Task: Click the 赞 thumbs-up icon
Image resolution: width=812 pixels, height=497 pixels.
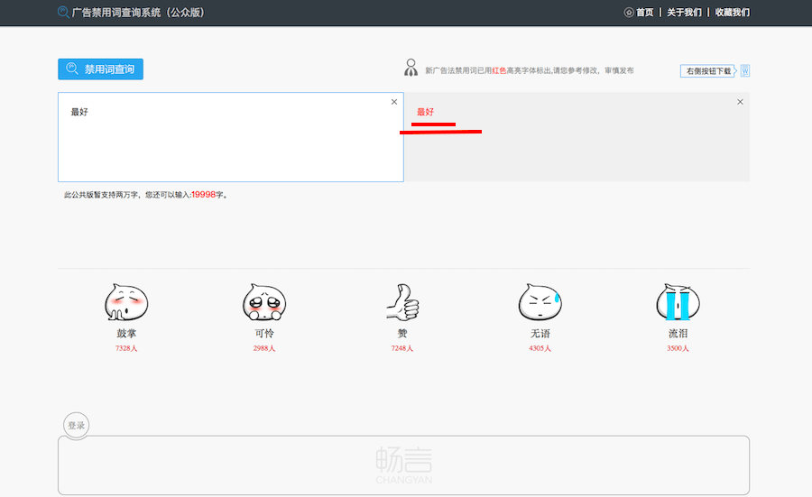Action: pos(402,302)
